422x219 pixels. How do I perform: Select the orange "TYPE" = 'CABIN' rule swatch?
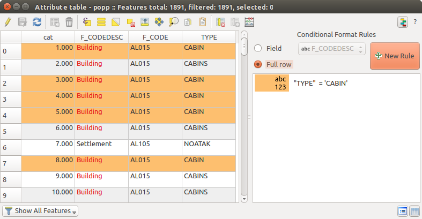[272, 83]
